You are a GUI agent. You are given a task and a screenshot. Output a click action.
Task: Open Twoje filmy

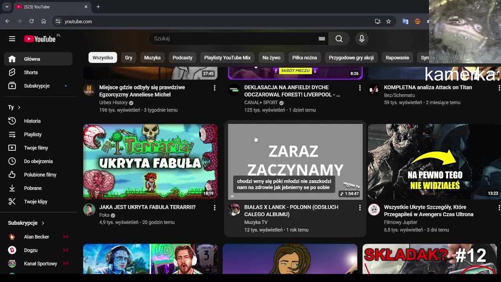[38, 148]
